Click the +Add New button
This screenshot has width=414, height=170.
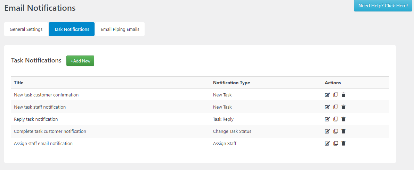click(80, 61)
